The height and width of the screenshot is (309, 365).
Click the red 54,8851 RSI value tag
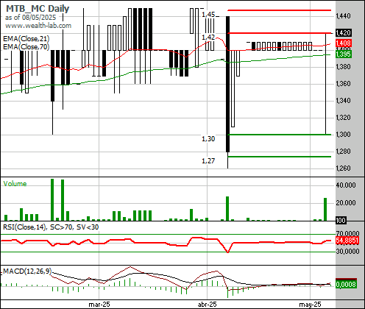(347, 241)
